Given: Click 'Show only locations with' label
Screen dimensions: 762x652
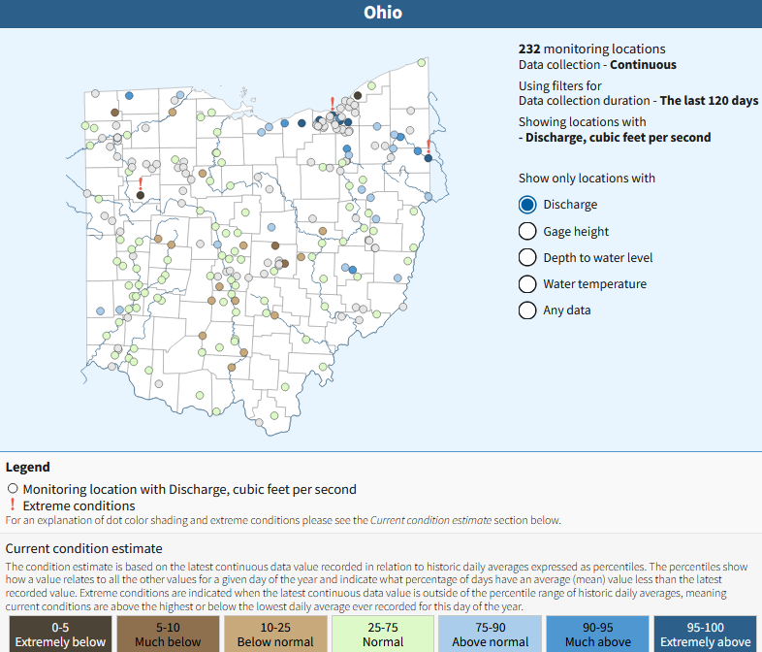Looking at the screenshot, I should (x=587, y=179).
